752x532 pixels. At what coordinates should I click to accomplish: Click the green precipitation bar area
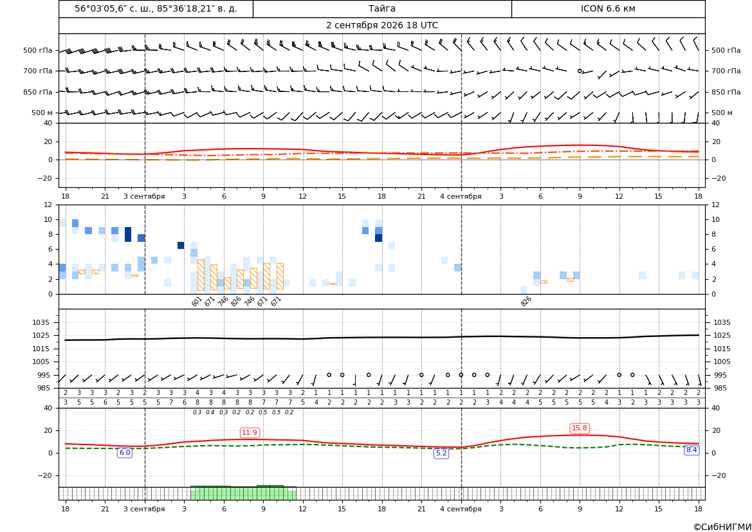243,493
